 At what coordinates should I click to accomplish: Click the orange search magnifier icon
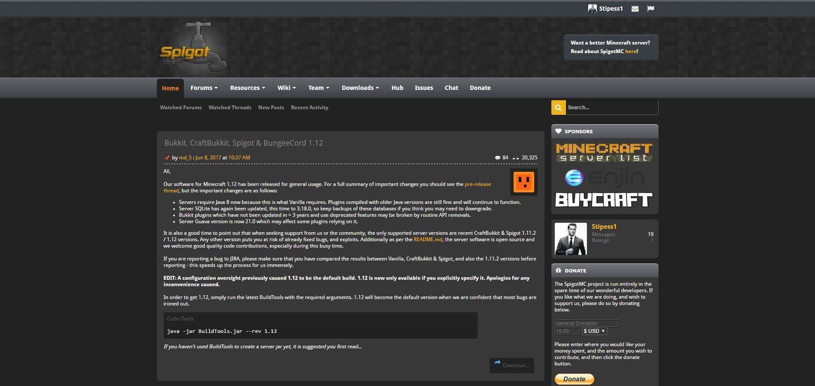coord(558,108)
